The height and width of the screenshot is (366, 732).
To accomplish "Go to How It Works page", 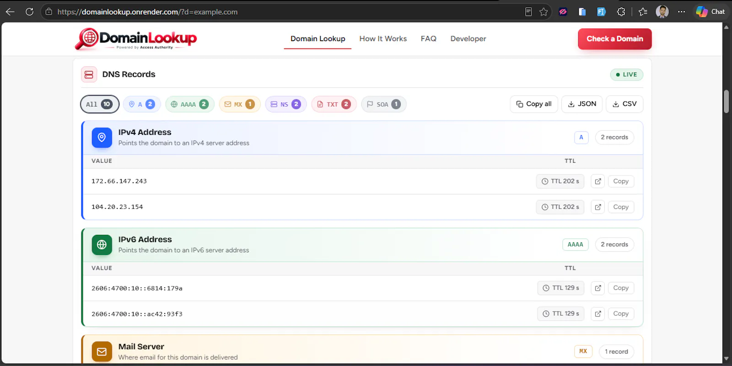I will 383,39.
